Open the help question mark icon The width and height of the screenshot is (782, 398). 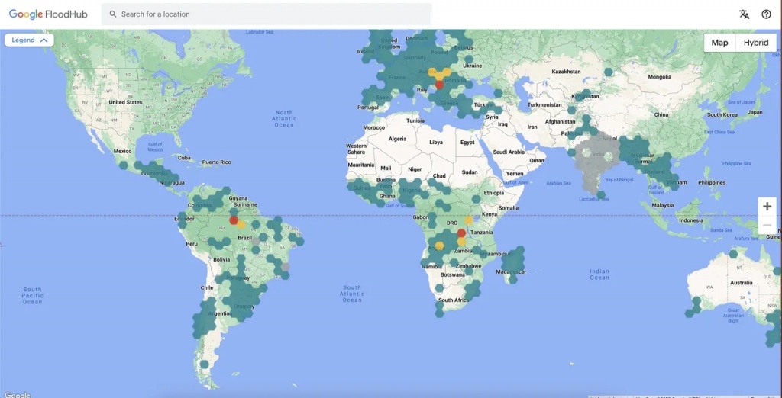click(x=767, y=14)
